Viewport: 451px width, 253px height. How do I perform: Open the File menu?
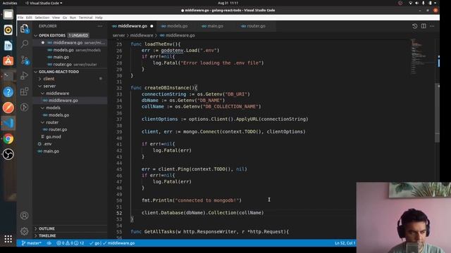tap(20, 18)
